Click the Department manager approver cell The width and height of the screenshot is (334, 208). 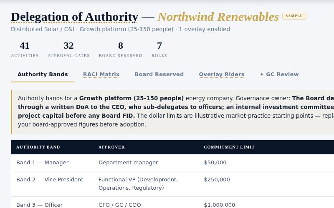[128, 163]
